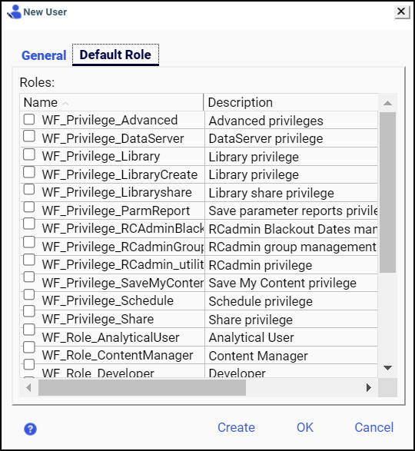Switch to the General tab

(44, 55)
